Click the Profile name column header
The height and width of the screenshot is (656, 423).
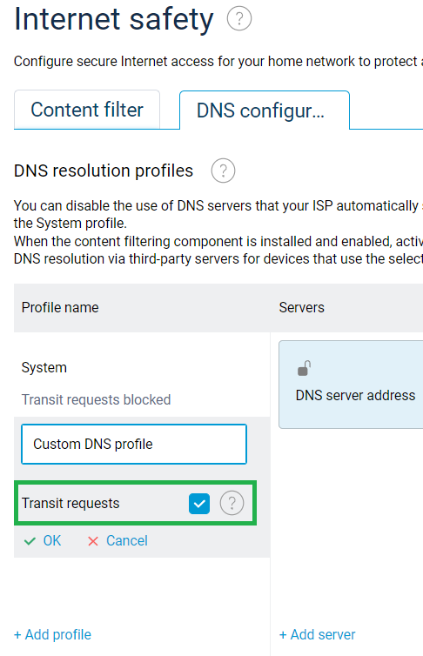60,307
